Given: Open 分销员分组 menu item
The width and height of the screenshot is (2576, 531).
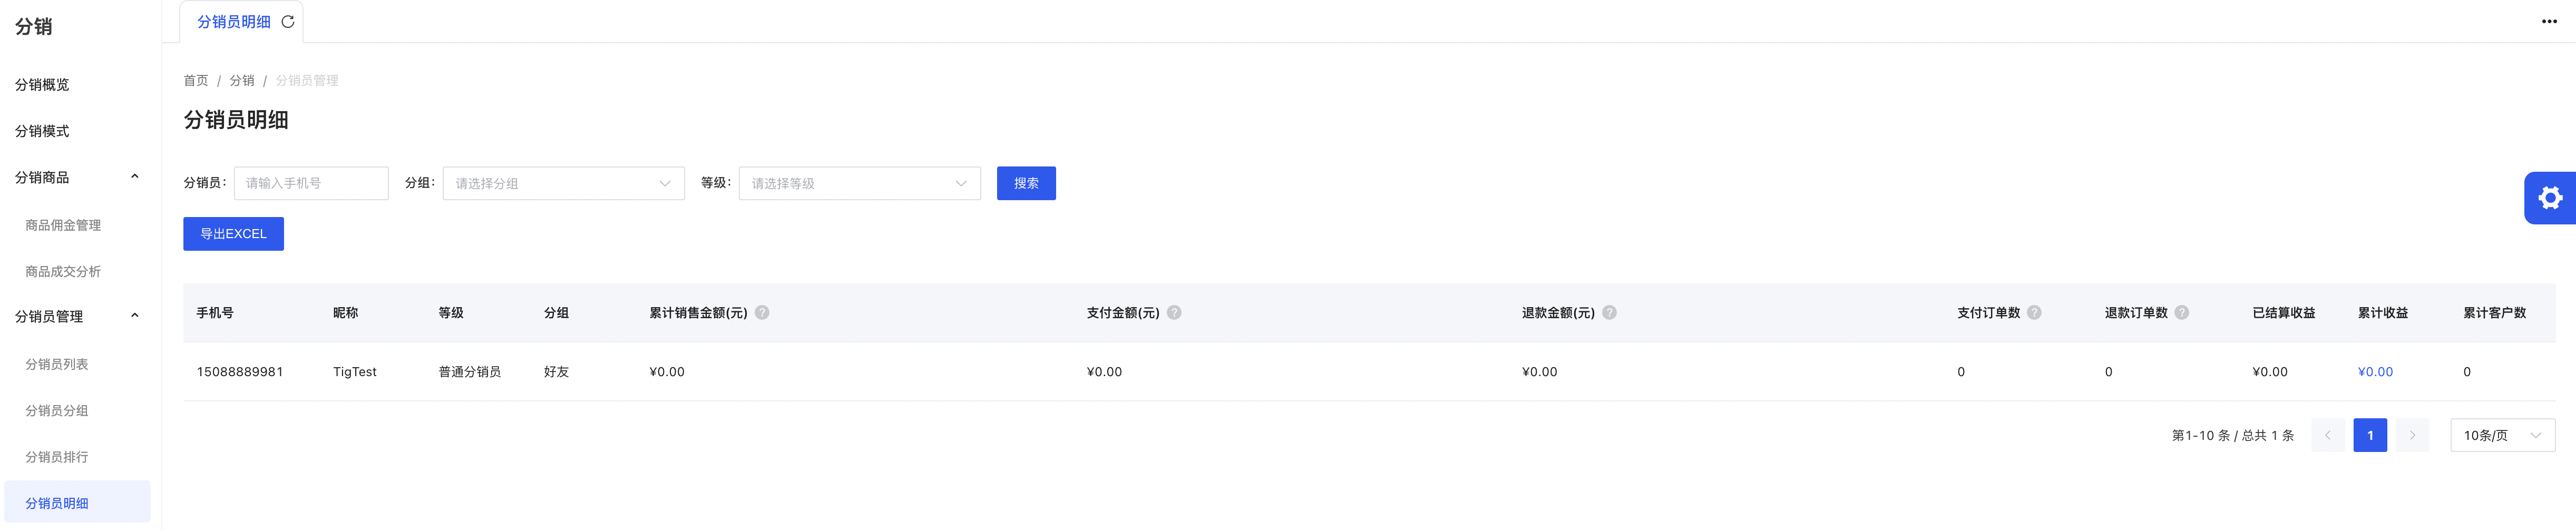Looking at the screenshot, I should pyautogui.click(x=57, y=411).
